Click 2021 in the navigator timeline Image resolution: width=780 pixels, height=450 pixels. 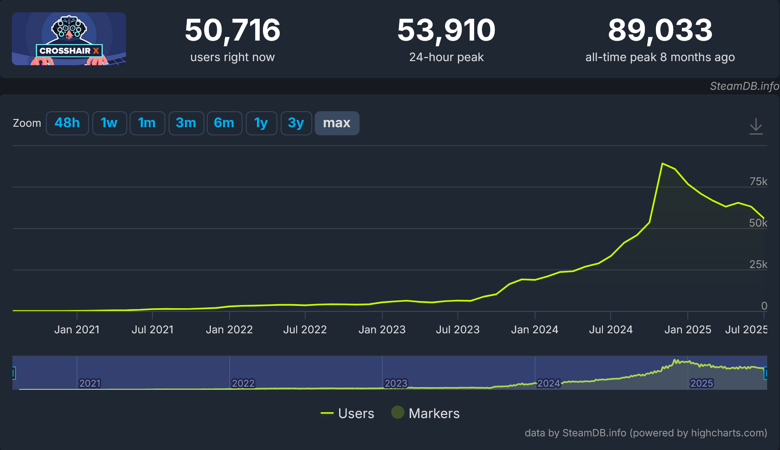(x=90, y=383)
